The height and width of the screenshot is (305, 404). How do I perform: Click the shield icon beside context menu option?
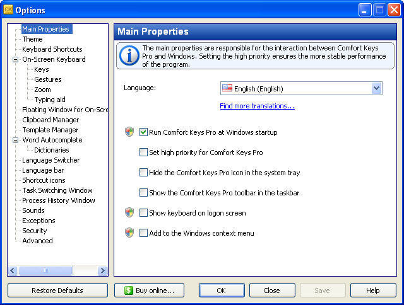click(129, 233)
